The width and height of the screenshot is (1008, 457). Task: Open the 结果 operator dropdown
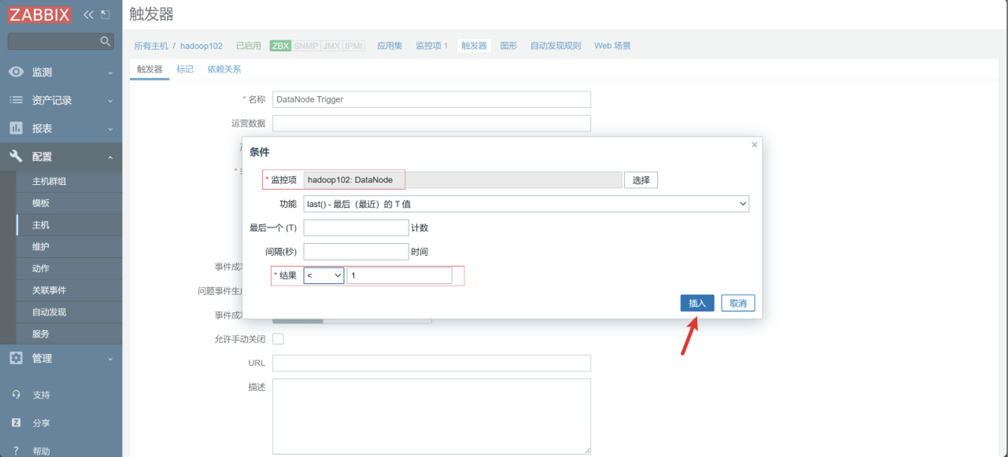pos(323,275)
